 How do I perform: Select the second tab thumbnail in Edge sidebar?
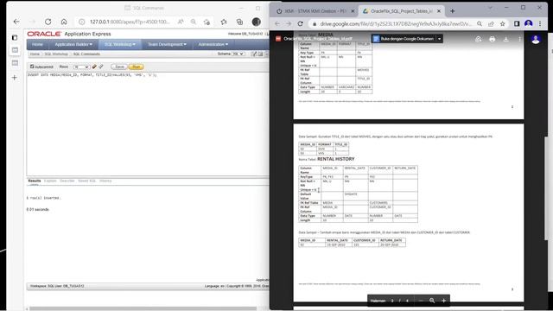15,63
